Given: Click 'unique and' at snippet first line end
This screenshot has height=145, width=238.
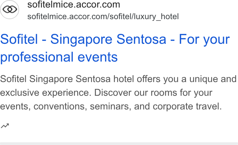Looking at the screenshot, I should click(x=213, y=79).
